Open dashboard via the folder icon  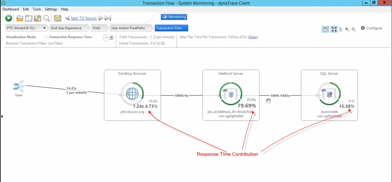(20, 18)
